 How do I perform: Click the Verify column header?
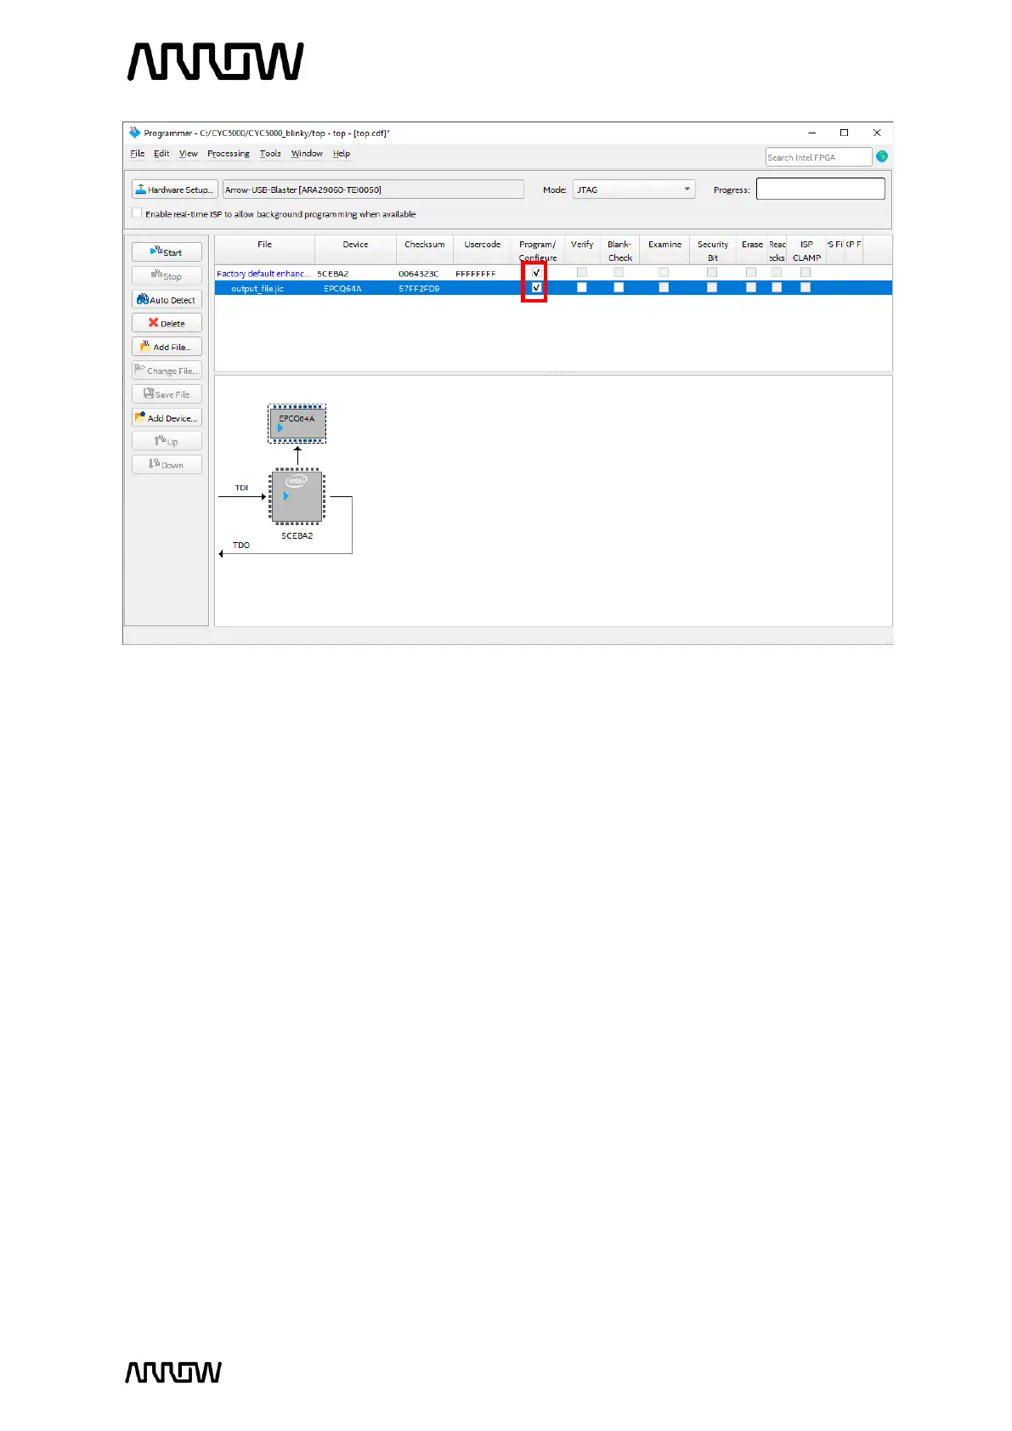coord(582,250)
